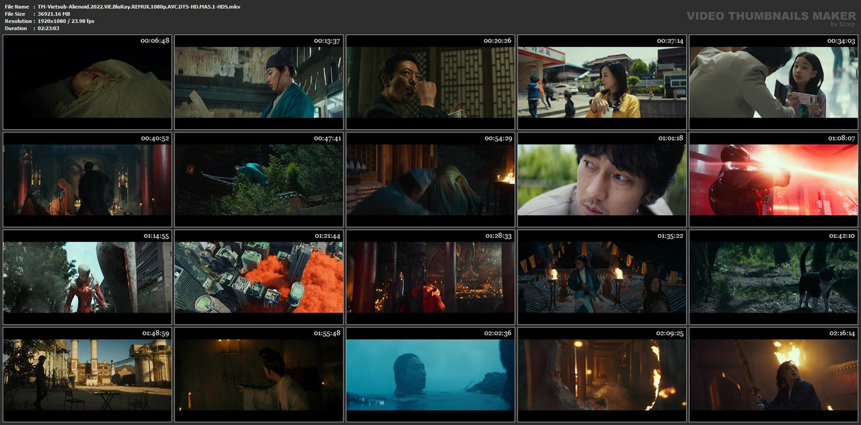Pick the 01:42:10 thumbnail
861x425 pixels.
(774, 277)
